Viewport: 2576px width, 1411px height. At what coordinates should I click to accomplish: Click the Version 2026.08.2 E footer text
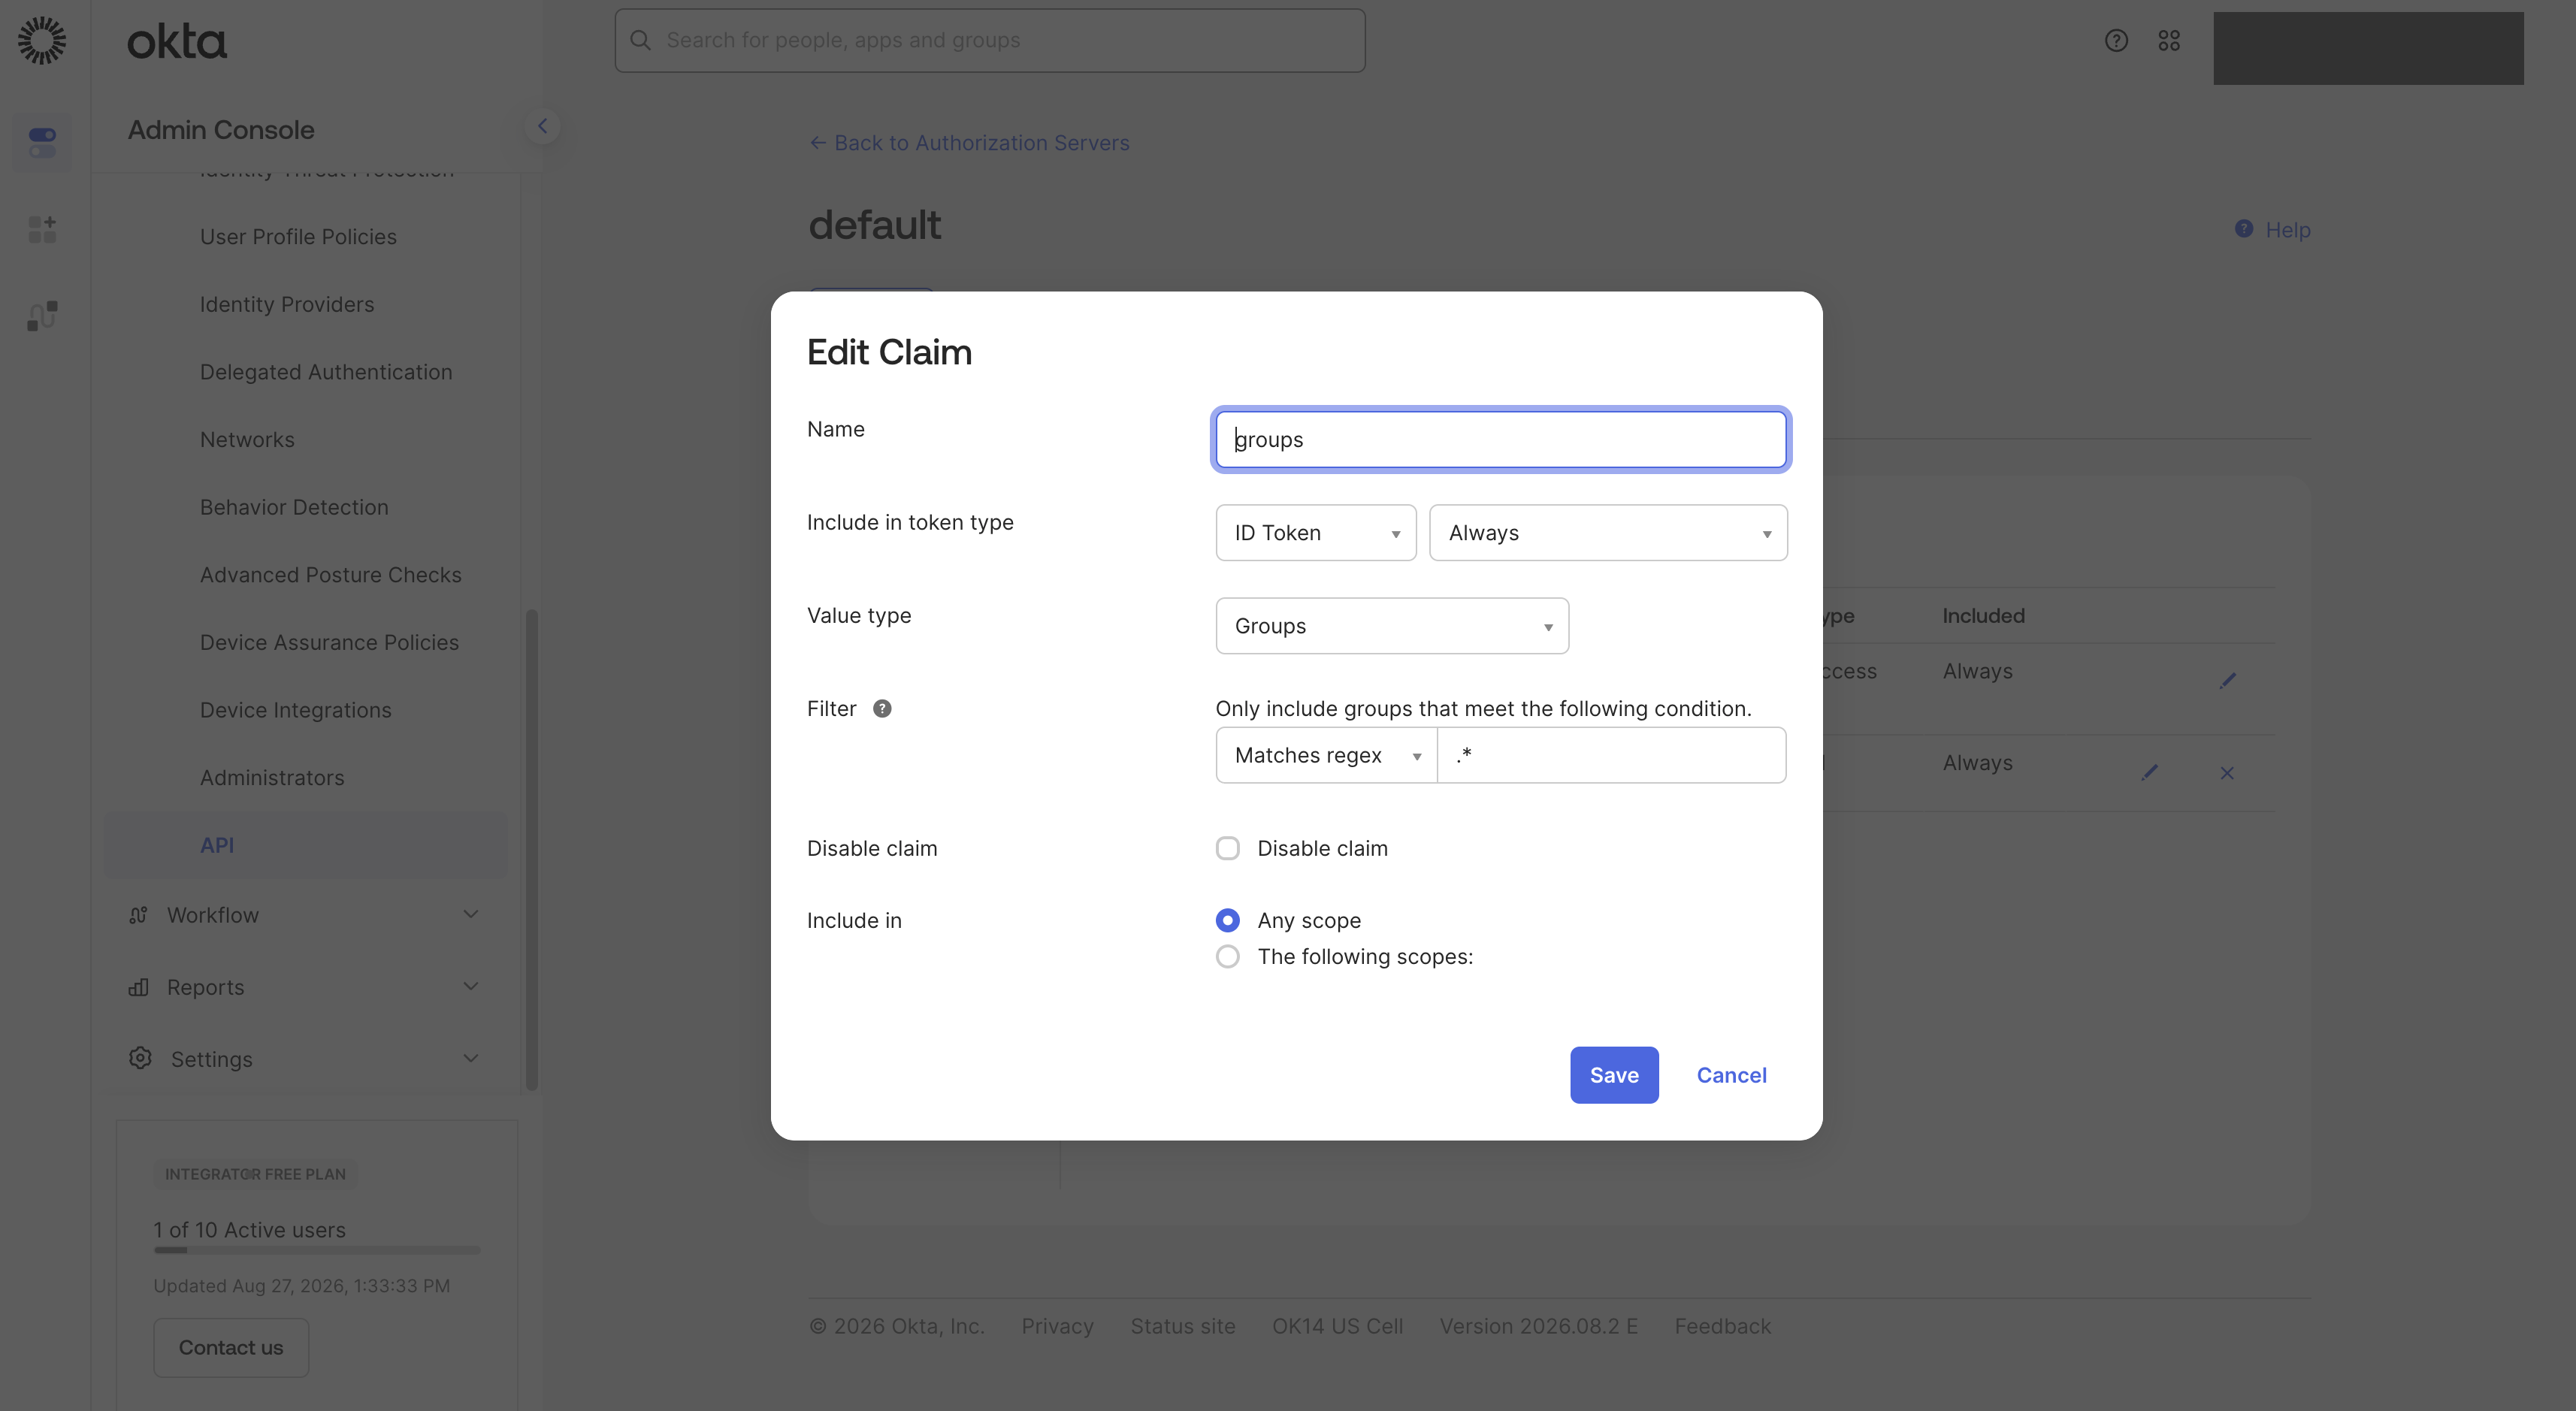click(x=1538, y=1326)
